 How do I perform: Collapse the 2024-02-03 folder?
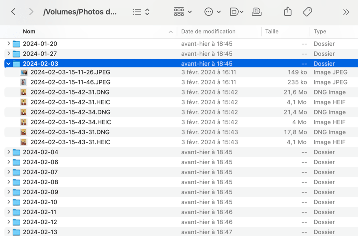(8, 64)
